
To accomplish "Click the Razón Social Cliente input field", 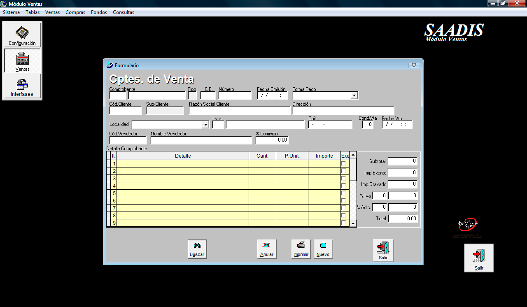I will pyautogui.click(x=240, y=111).
